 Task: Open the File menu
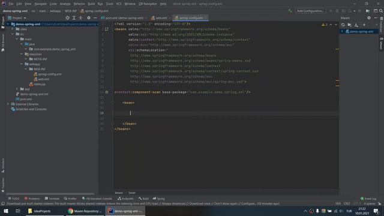click(11, 4)
